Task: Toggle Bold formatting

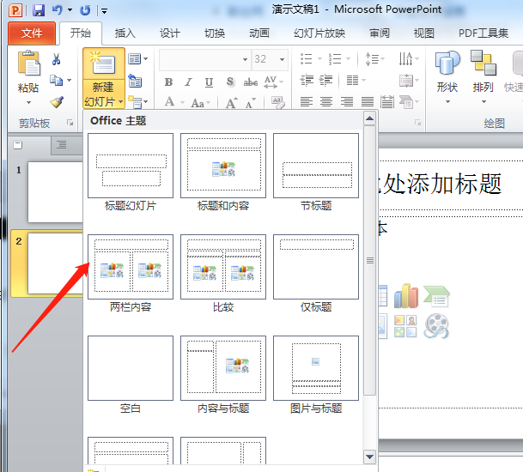Action: [169, 82]
